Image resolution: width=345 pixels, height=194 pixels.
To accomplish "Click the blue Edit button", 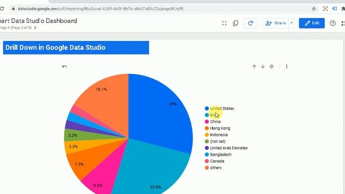I will coord(312,23).
